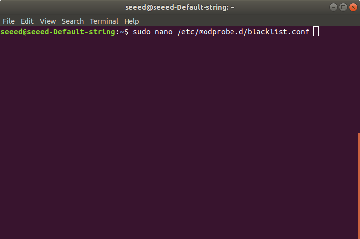Maximize the terminal window
The image size is (360, 239).
tap(343, 7)
